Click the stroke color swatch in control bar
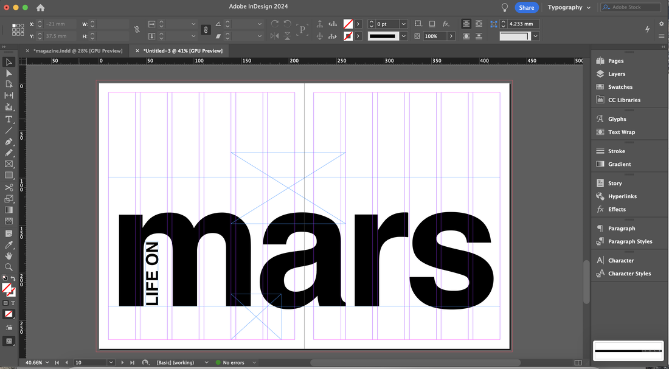This screenshot has width=669, height=369. point(348,36)
